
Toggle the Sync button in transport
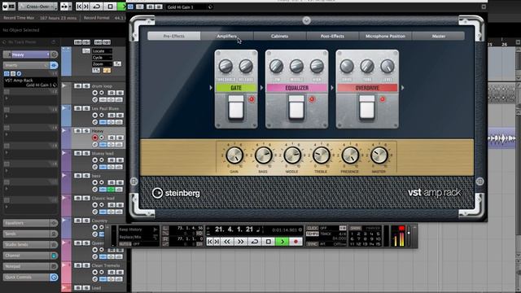(x=312, y=244)
